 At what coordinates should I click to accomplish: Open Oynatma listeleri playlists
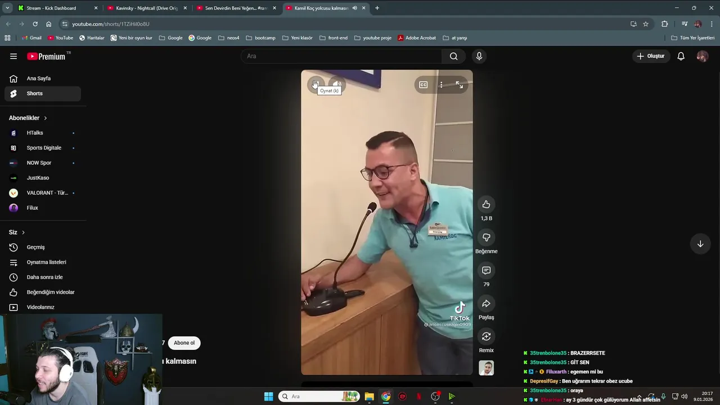(x=43, y=262)
